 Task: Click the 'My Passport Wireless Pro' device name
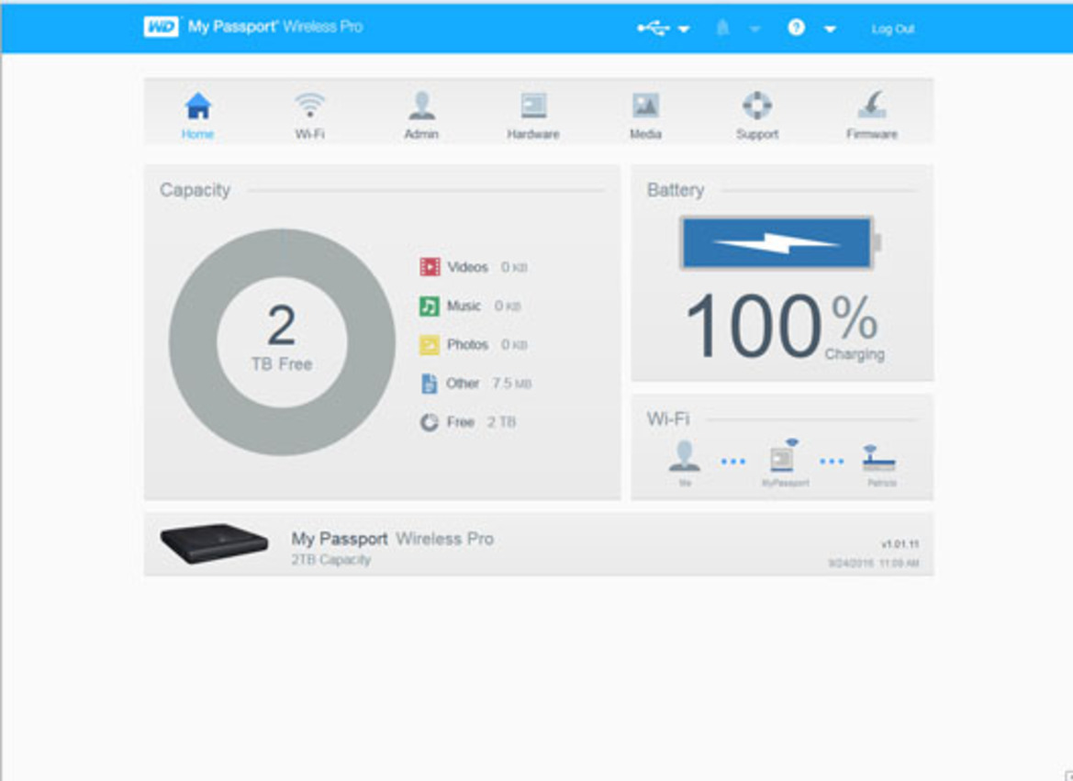[393, 539]
